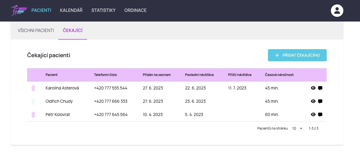View details eye icon for Karolína Asterová
Viewport: 360px width, 161px height.
point(313,88)
